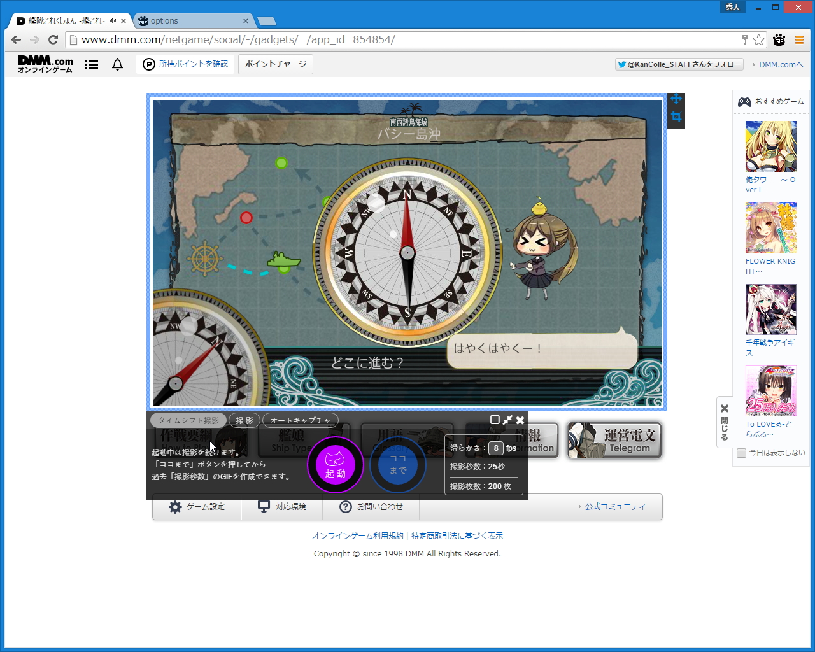815x652 pixels.
Task: Click the move-frame cross icon
Action: tap(676, 99)
